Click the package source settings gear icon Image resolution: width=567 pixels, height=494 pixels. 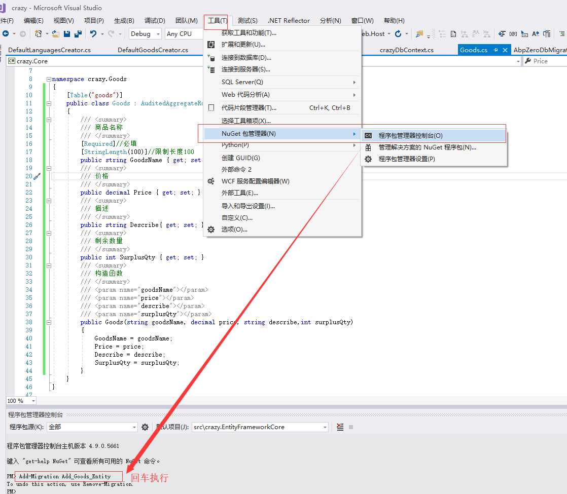[x=145, y=427]
